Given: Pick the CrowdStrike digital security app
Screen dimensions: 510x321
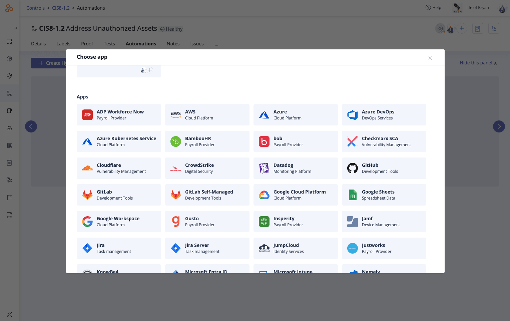Looking at the screenshot, I should point(207,168).
